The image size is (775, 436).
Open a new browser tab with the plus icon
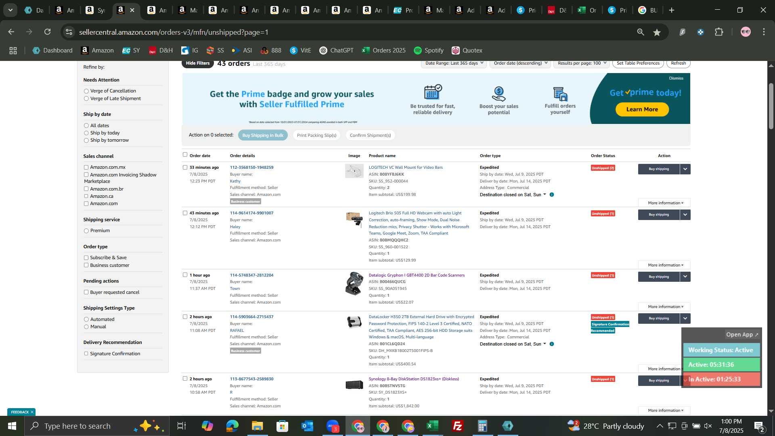click(x=672, y=10)
